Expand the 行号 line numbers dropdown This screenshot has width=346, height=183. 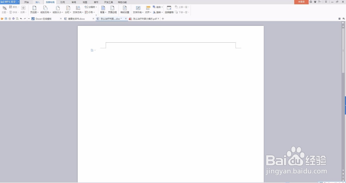pos(90,12)
